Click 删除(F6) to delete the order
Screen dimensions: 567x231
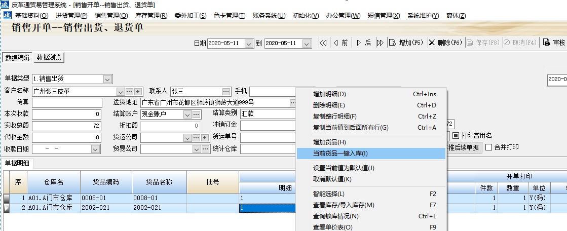coord(445,43)
